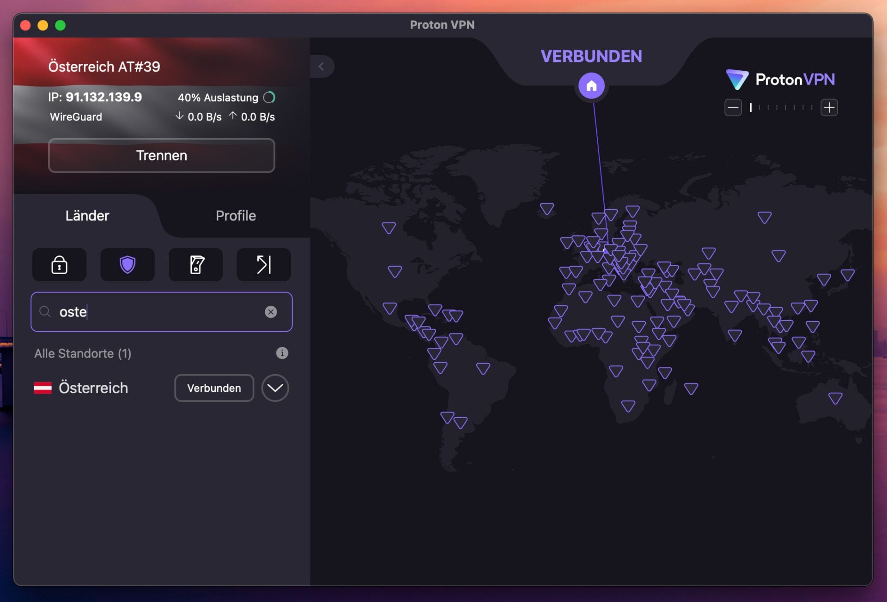Open the info icon next to Alle Standorte
Image resolution: width=887 pixels, height=602 pixels.
pos(283,353)
